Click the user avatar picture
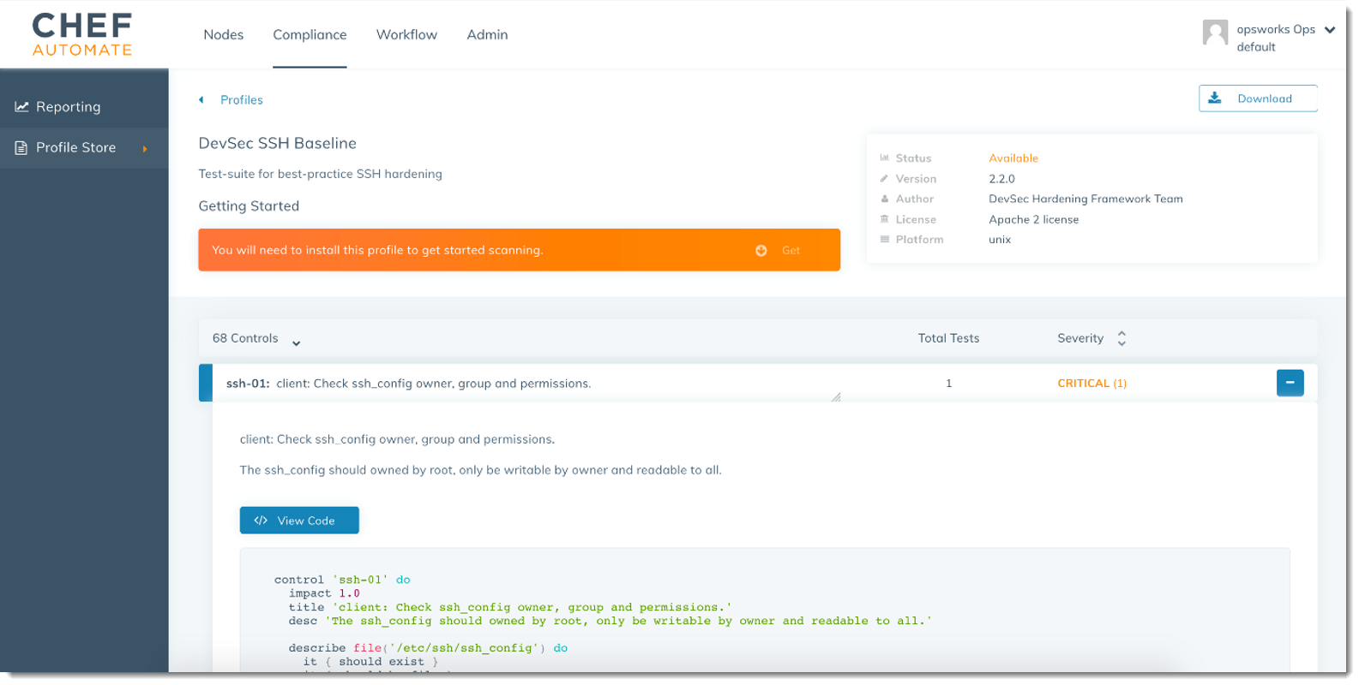Image resolution: width=1359 pixels, height=685 pixels. pos(1215,33)
